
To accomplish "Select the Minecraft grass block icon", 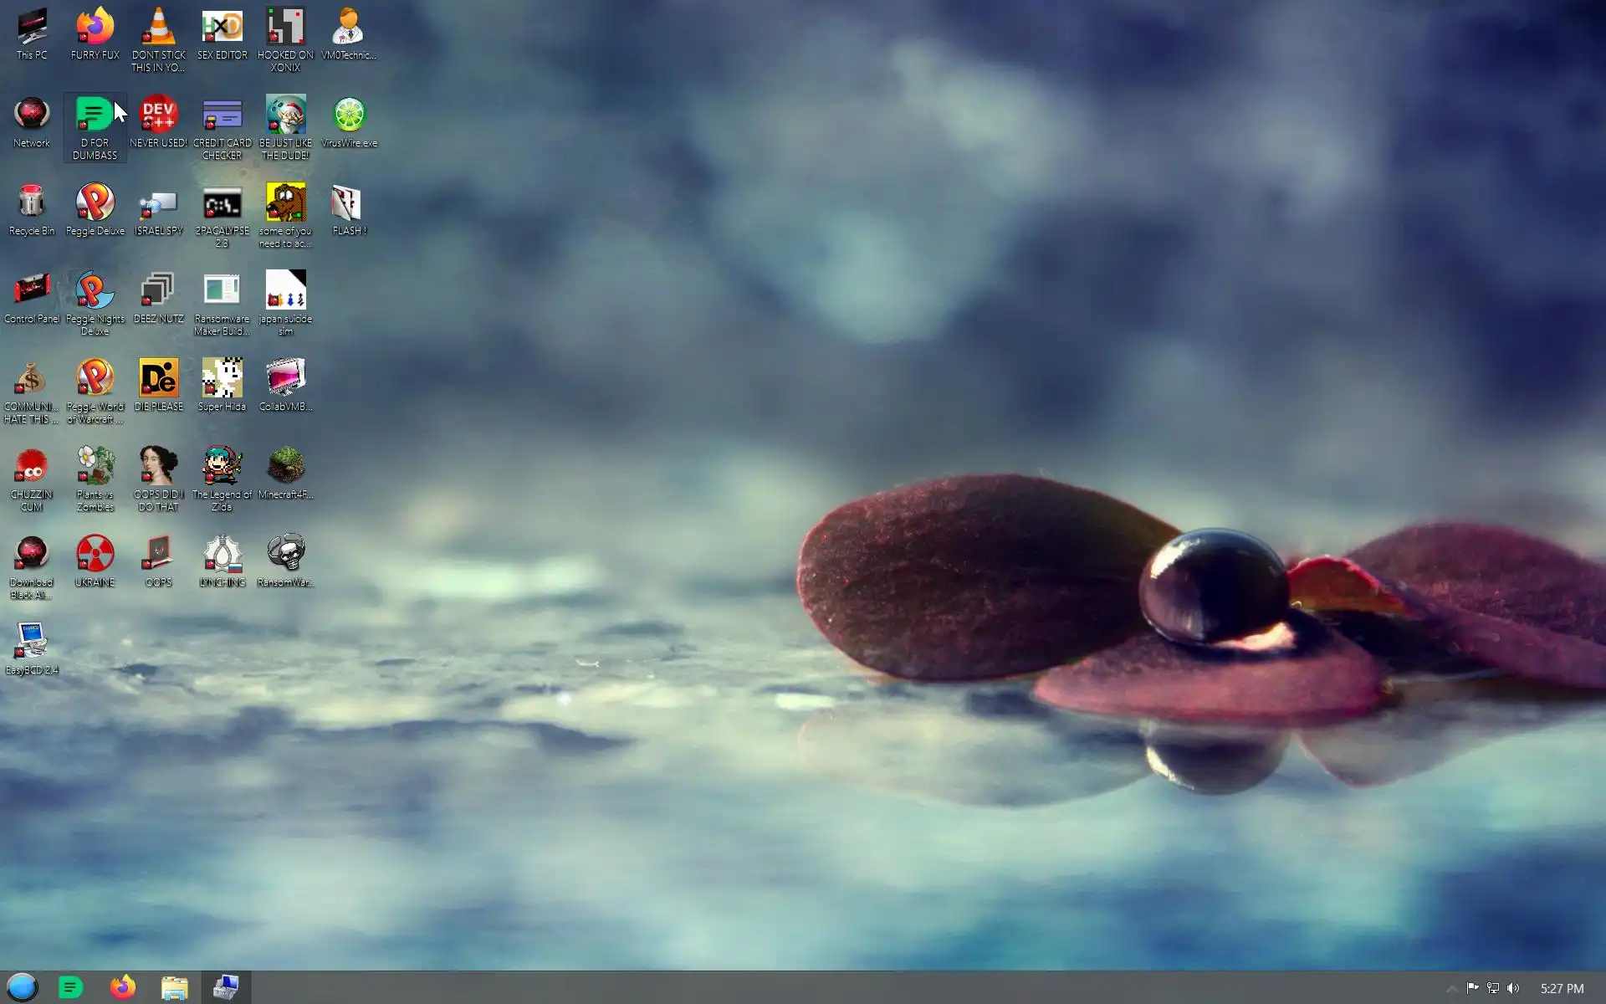I will point(285,467).
